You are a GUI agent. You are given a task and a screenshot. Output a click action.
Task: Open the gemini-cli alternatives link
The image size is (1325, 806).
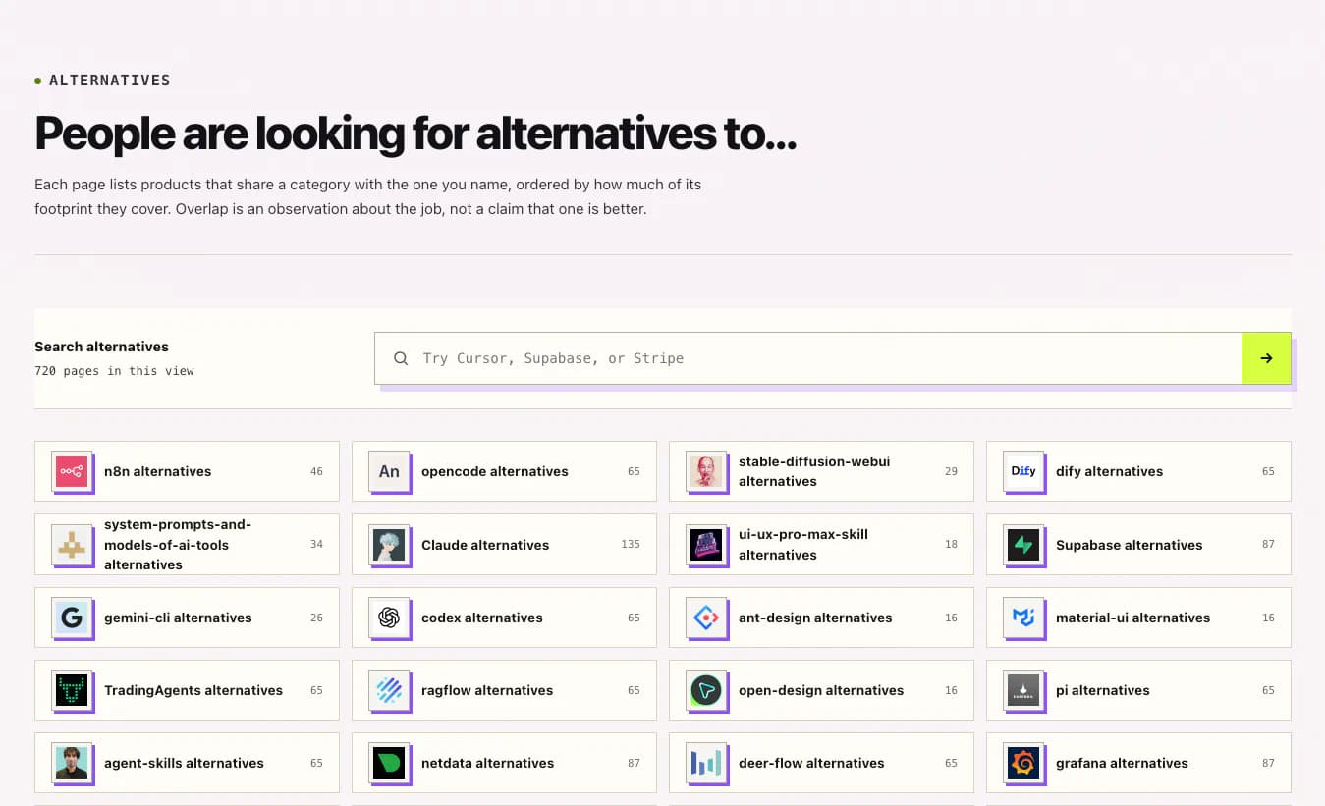[x=187, y=618]
